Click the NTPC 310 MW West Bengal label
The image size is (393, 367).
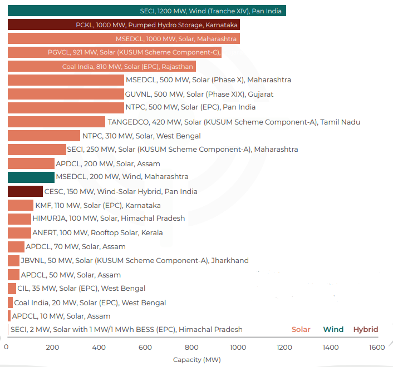(x=141, y=136)
